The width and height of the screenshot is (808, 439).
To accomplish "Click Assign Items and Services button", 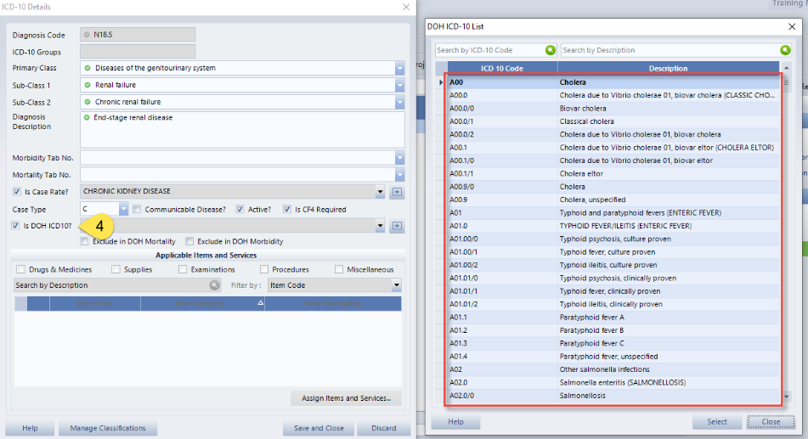I will pos(346,398).
